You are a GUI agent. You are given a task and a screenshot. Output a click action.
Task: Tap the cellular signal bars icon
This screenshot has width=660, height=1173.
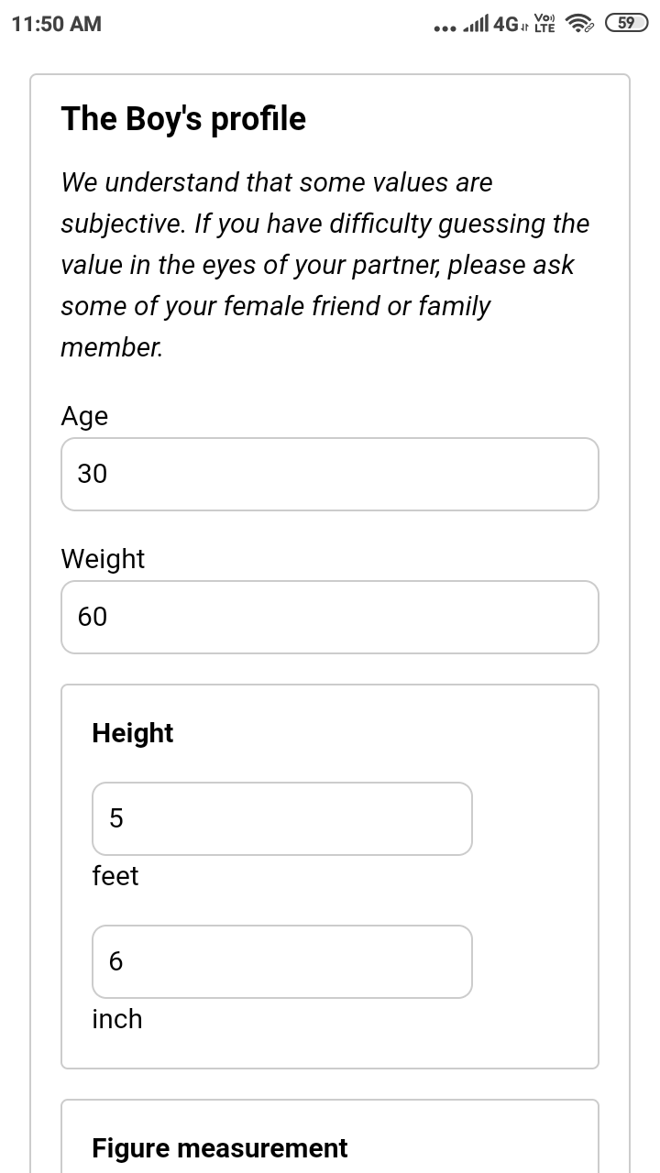tap(476, 24)
